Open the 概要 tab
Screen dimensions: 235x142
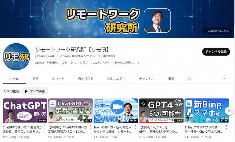[x=171, y=79]
